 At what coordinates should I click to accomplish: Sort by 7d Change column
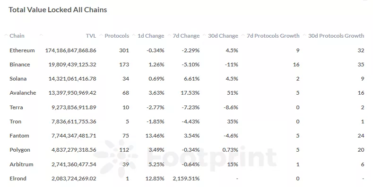(x=186, y=36)
